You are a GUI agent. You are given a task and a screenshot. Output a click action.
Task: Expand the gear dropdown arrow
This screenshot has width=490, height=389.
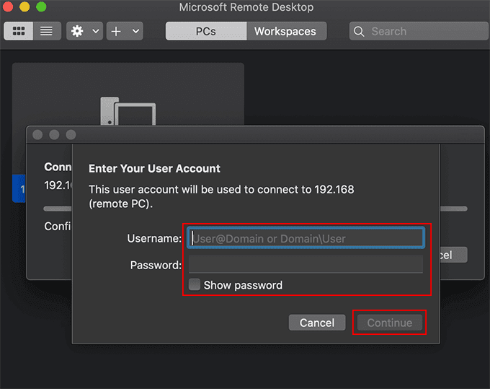point(96,31)
